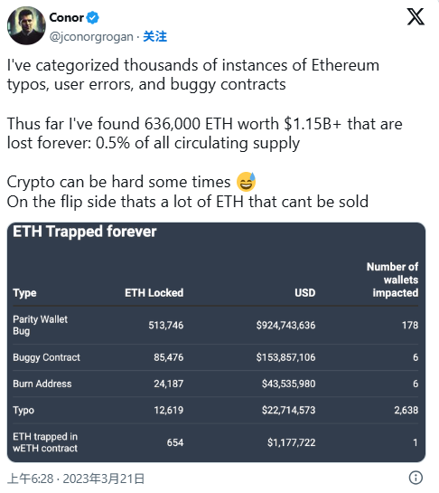Click the ETH Locked column header
Screen dimensions: 439x493
coord(154,293)
